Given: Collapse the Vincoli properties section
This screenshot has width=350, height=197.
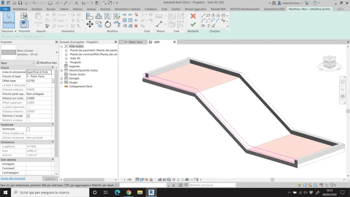Looking at the screenshot, I should (x=53, y=67).
